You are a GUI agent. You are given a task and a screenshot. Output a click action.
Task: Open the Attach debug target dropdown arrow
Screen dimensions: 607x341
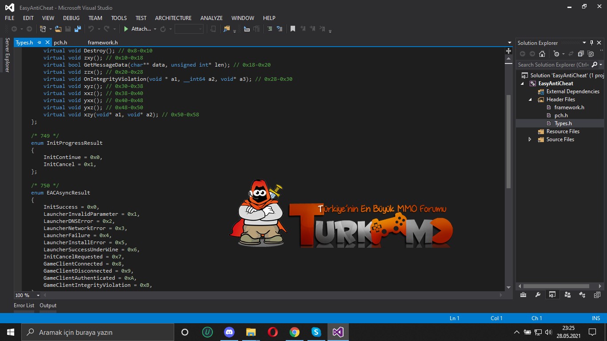tap(155, 29)
